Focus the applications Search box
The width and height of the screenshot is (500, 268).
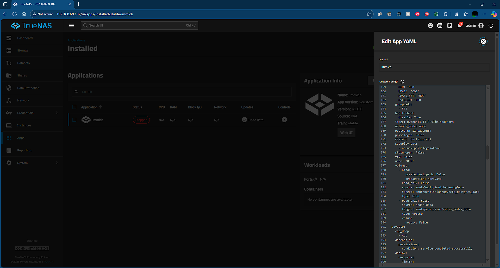pyautogui.click(x=182, y=92)
